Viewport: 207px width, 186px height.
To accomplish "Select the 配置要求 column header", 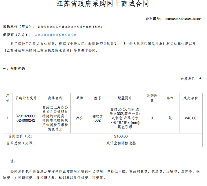I will point(125,98).
